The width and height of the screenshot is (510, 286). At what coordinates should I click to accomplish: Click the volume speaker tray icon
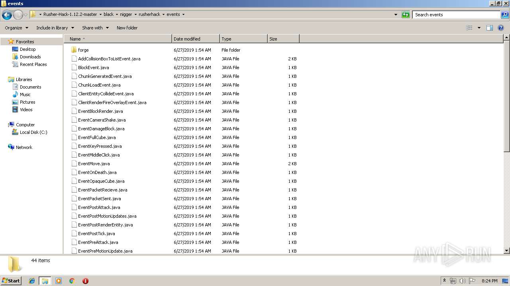463,281
